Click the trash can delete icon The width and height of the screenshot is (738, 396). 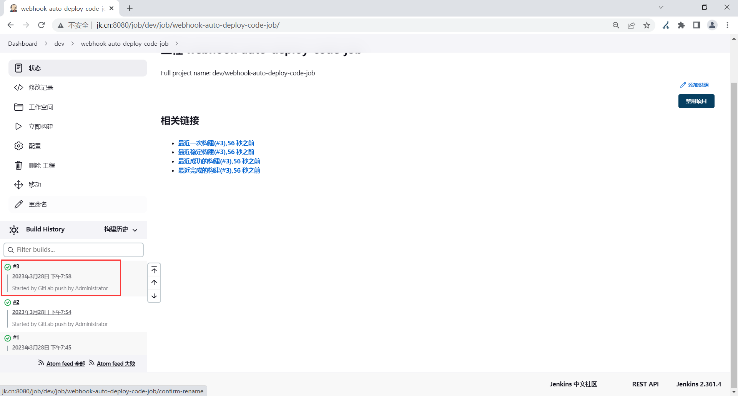pyautogui.click(x=18, y=165)
